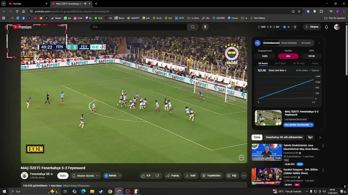Screen dimensions: 348x195
Task: Open Microsoft Edge from the taskbar
Action: click(x=83, y=191)
